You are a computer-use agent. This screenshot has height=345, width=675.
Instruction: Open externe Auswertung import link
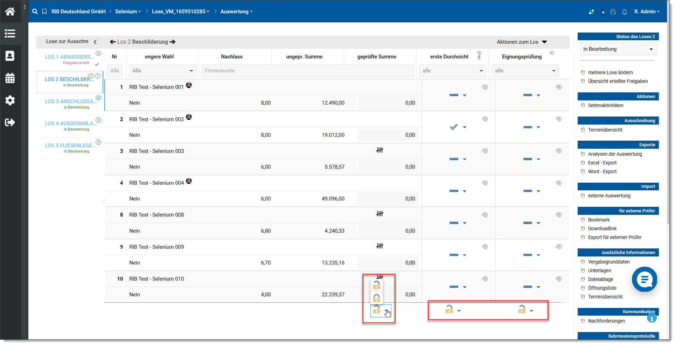tap(609, 196)
